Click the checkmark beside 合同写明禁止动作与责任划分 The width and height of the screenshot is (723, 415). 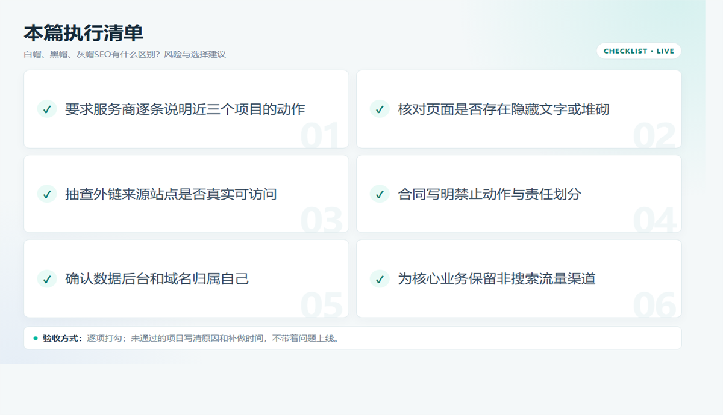380,194
